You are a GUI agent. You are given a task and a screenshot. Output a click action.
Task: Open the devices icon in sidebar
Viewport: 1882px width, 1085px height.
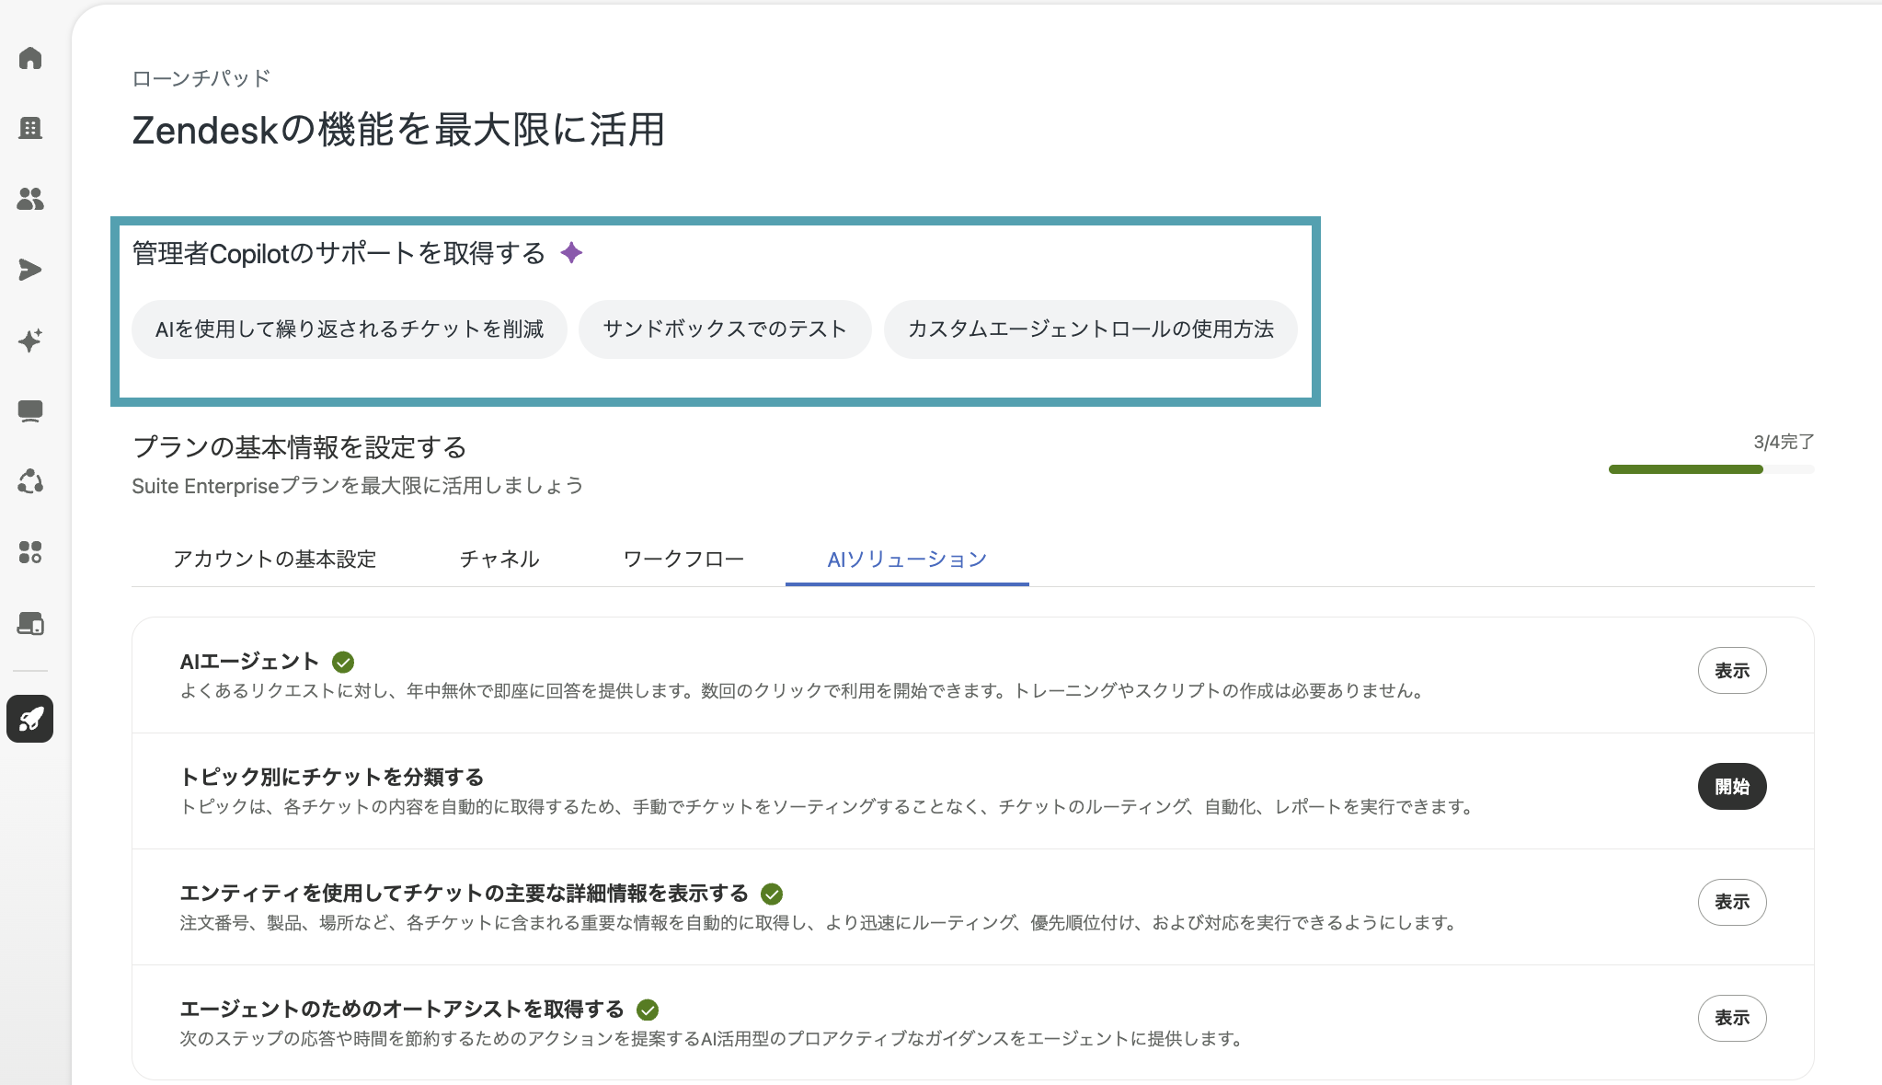(x=30, y=623)
